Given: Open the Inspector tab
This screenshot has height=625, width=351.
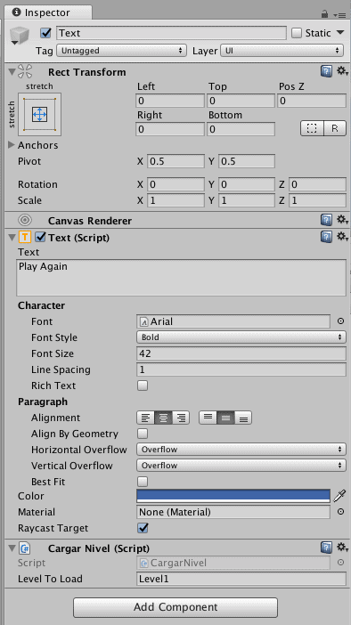Looking at the screenshot, I should click(x=47, y=12).
